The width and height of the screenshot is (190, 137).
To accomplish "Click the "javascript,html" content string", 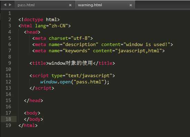I will pos(139,51).
